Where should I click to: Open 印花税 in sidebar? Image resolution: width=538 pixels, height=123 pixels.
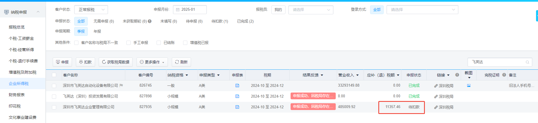coord(15,106)
